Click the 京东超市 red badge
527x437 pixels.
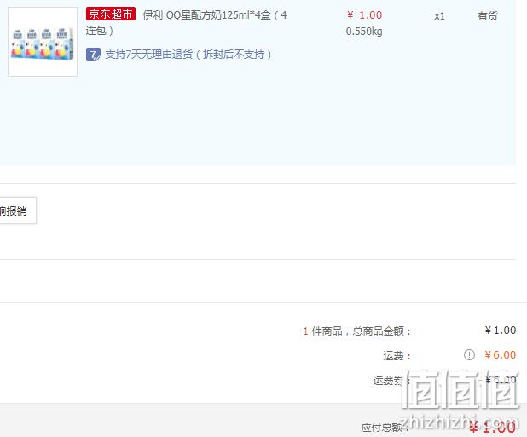(111, 14)
